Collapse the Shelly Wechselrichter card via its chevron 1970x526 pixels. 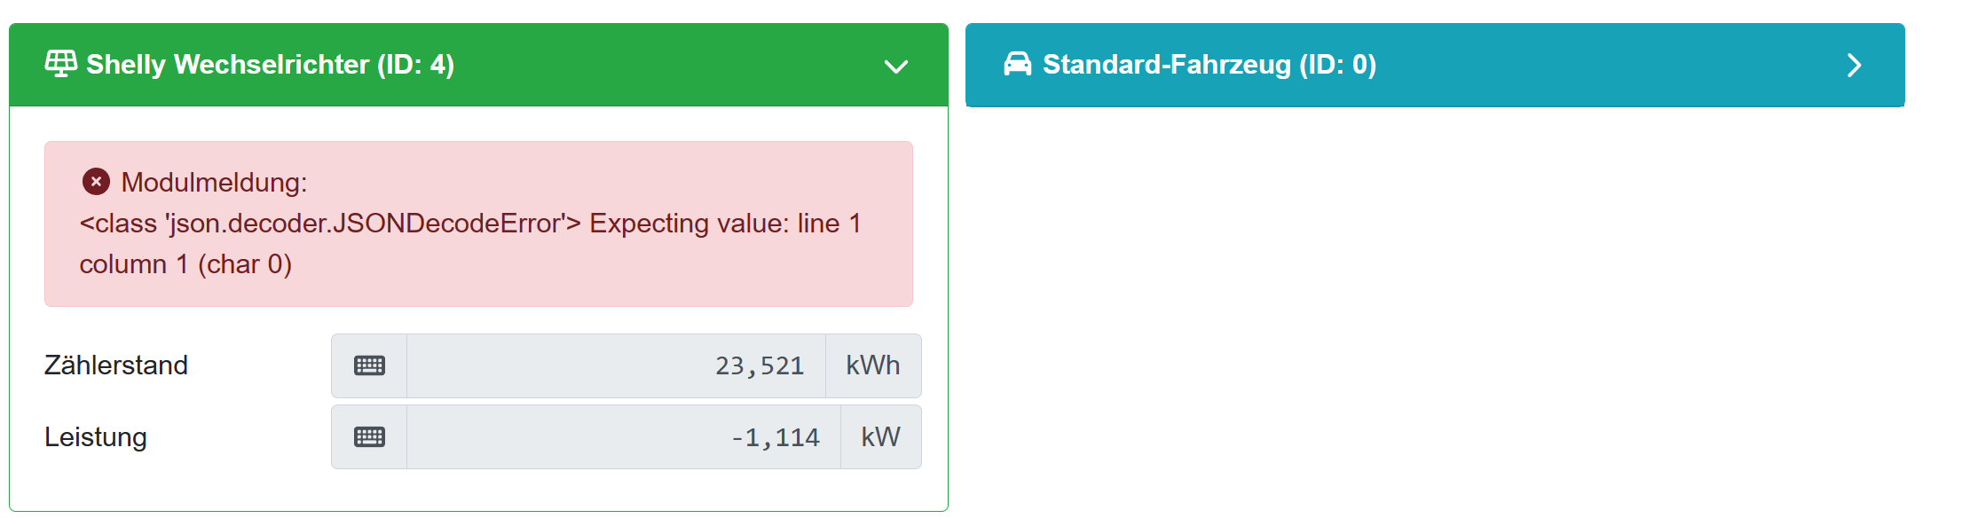point(895,67)
